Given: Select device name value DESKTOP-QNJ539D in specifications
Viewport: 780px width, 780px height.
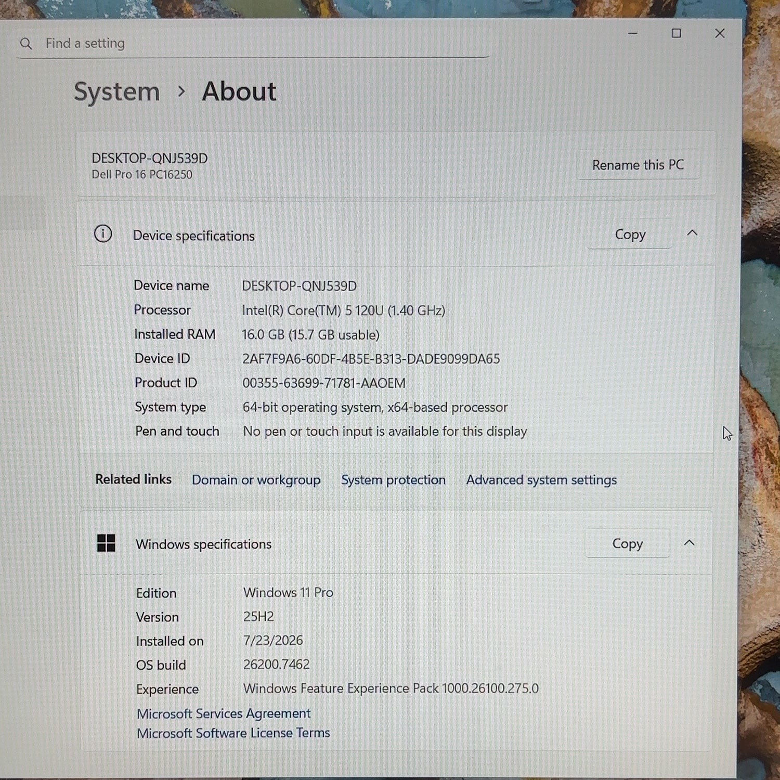Looking at the screenshot, I should (300, 286).
